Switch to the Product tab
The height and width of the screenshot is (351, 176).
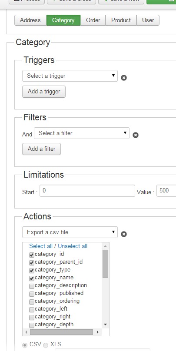pos(121,20)
